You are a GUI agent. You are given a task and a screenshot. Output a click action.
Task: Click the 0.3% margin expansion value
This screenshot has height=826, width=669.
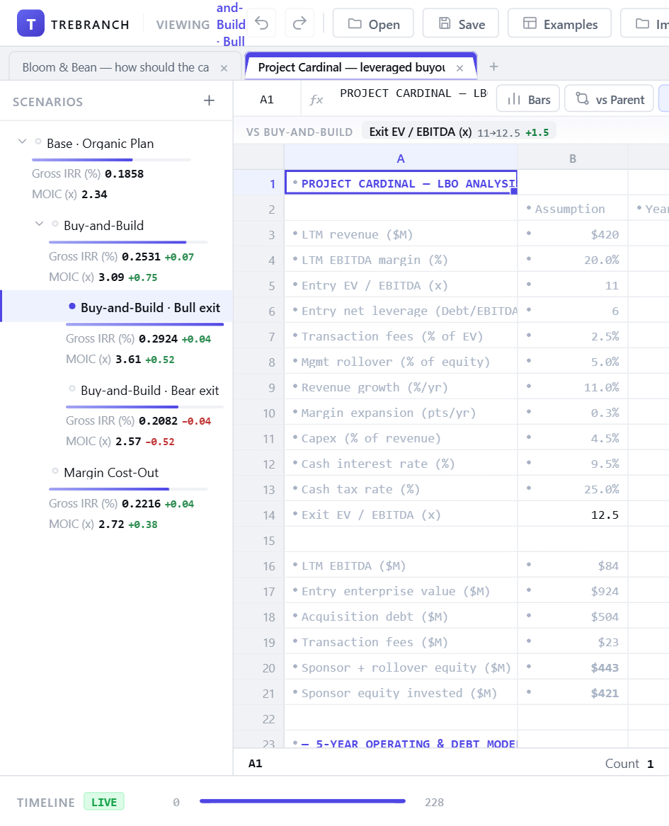(573, 413)
